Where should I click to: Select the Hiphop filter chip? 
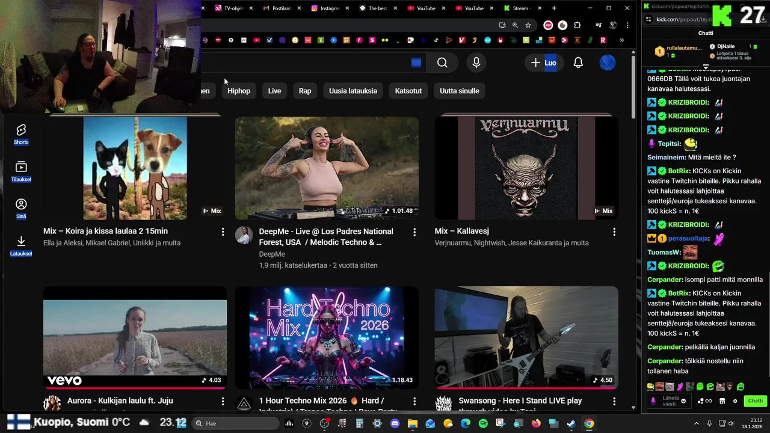point(239,91)
